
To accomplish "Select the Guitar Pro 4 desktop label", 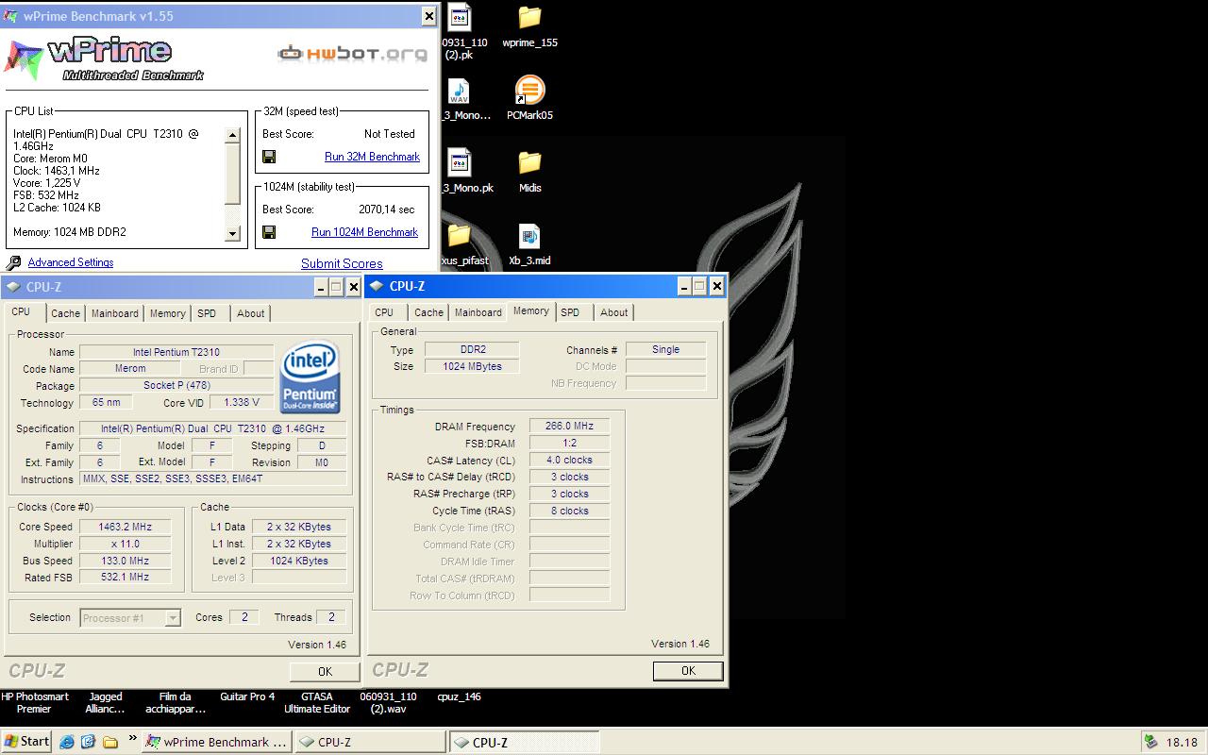I will 247,696.
